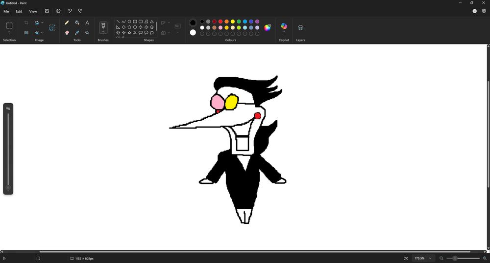Image resolution: width=490 pixels, height=263 pixels.
Task: Choose the Five-point star shape
Action: point(129,32)
